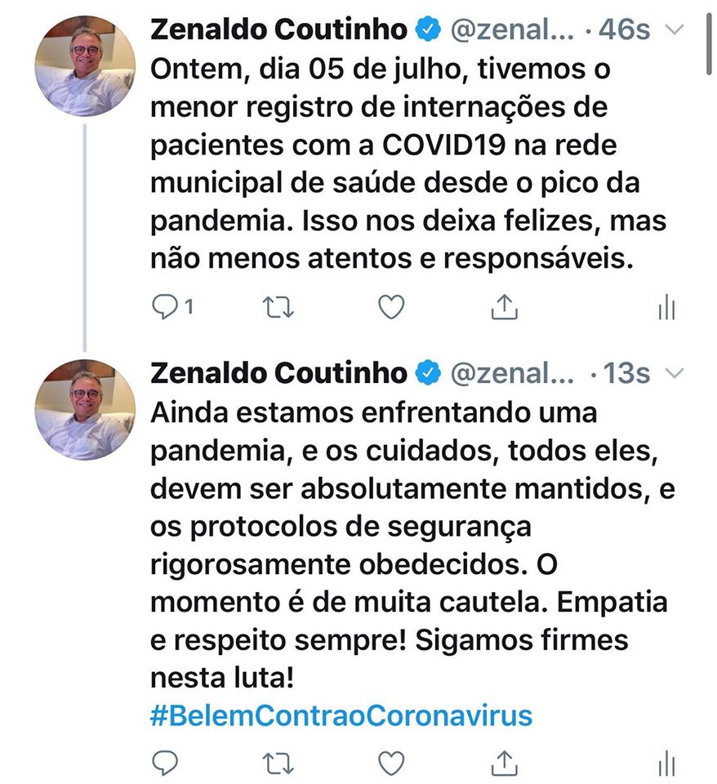Click the 13s timestamp of second tweet

point(625,374)
